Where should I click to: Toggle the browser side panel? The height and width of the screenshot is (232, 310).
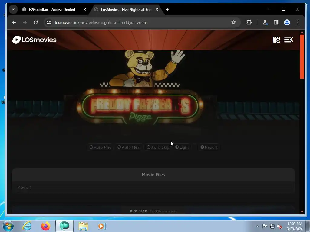276,22
